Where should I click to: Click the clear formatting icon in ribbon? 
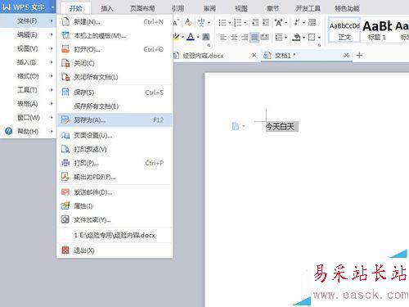tap(188, 22)
